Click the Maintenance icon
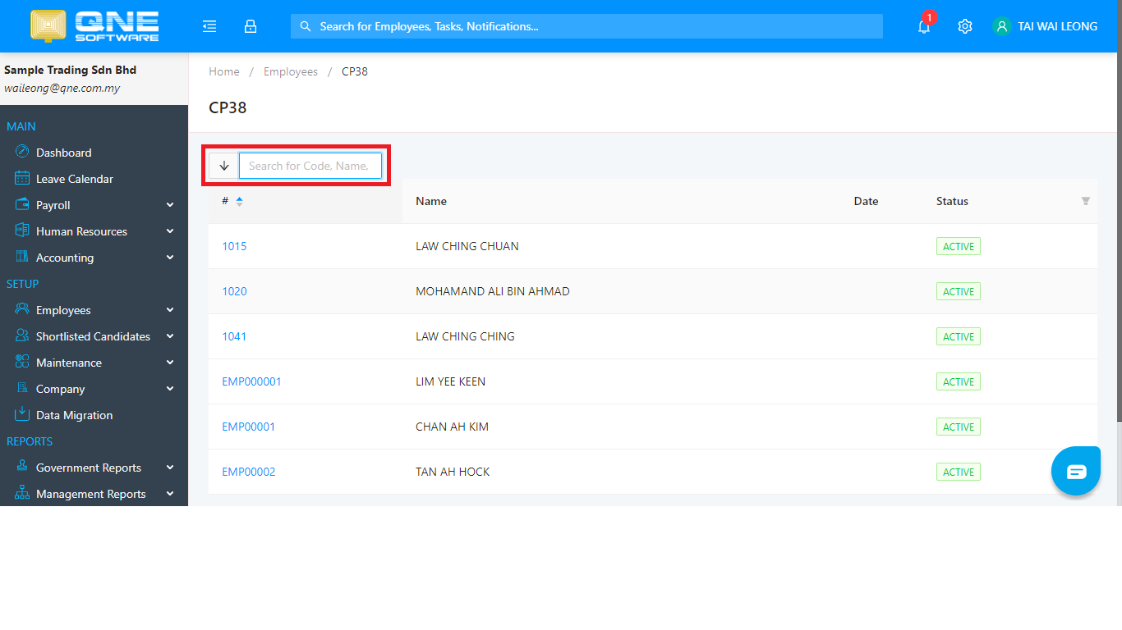 [22, 362]
